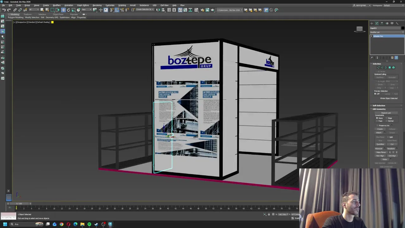Toggle the By Vertex checkbox
The image size is (405, 228).
tap(377, 72)
